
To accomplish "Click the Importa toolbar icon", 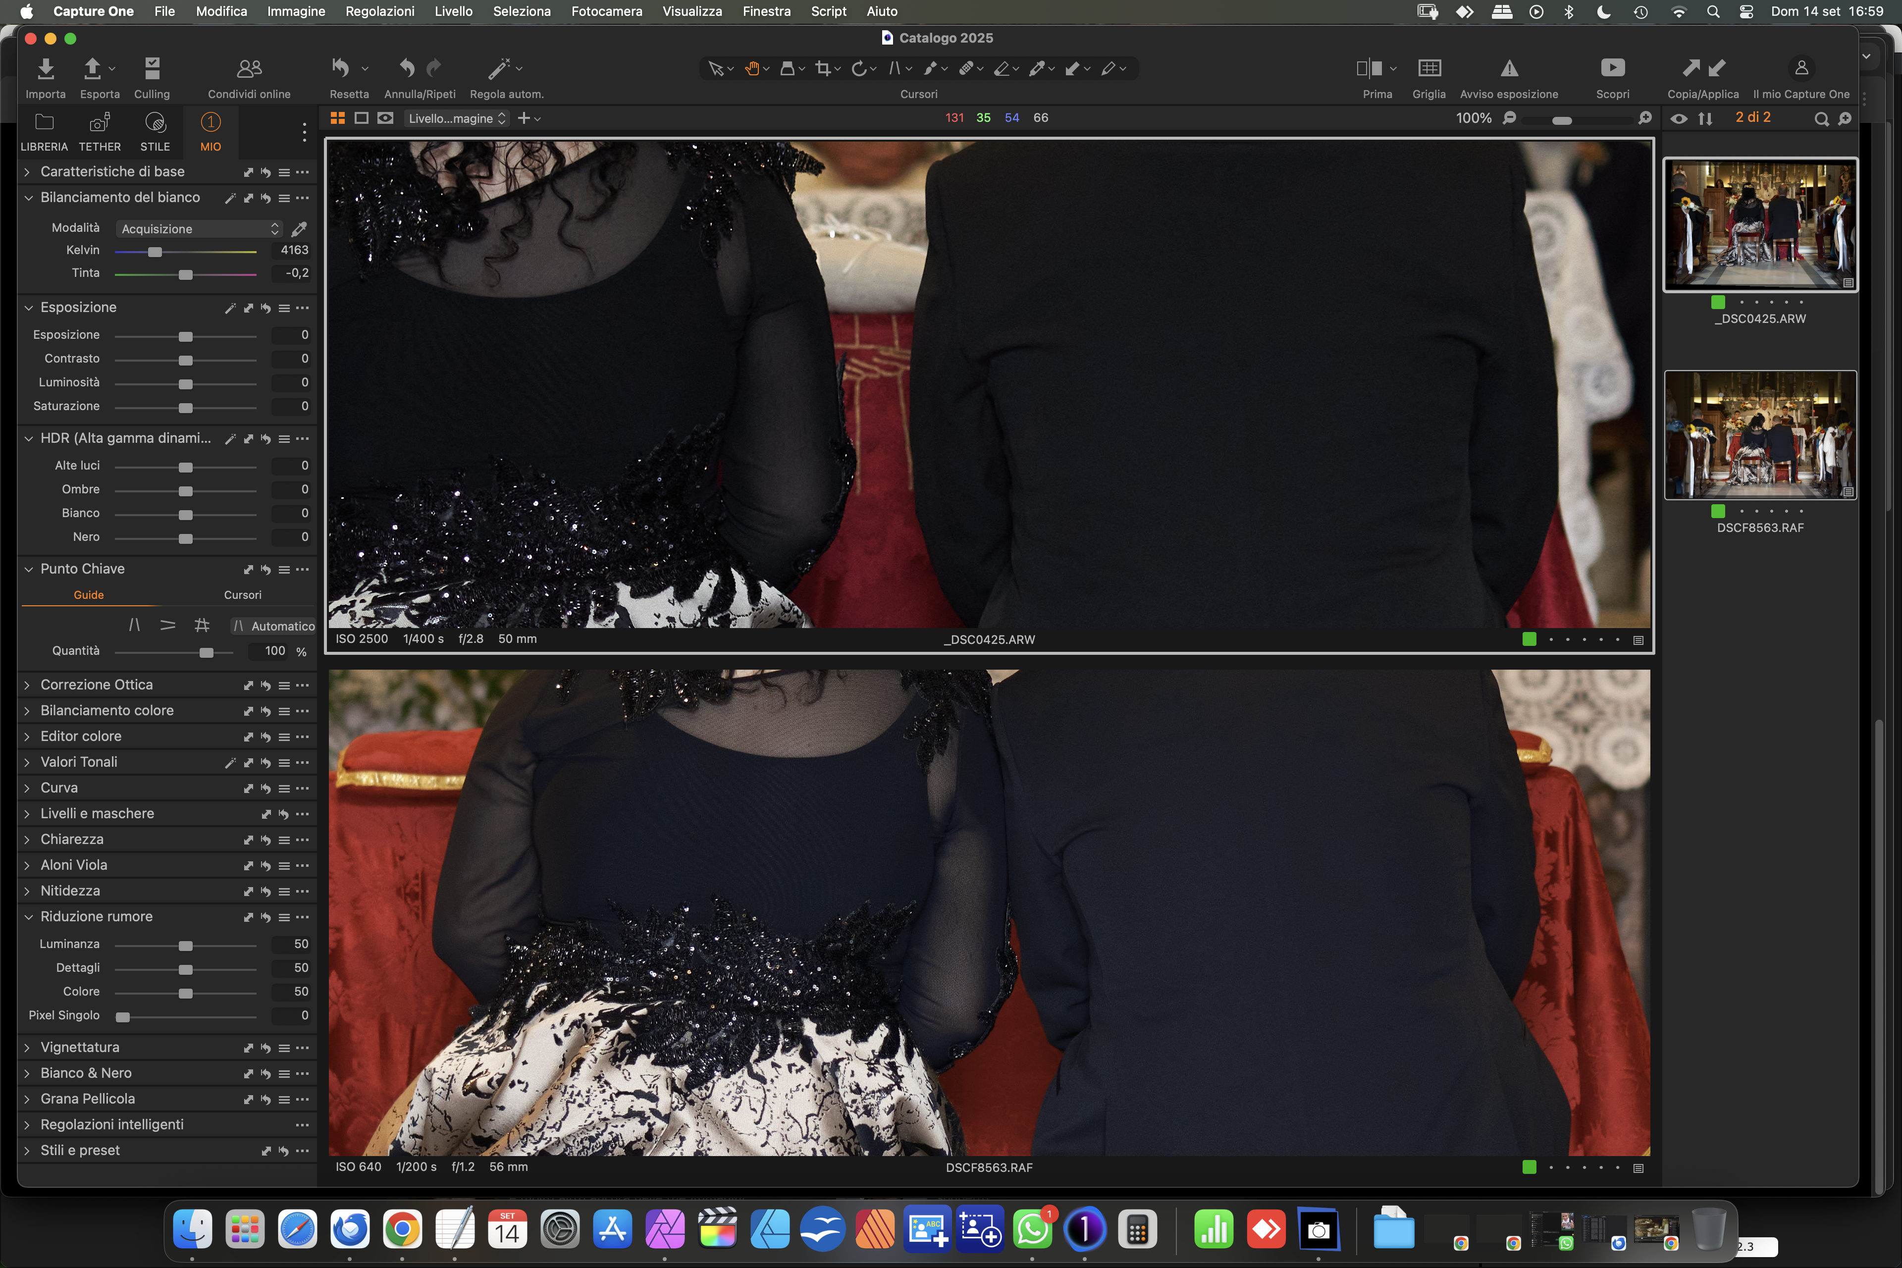I will 45,69.
